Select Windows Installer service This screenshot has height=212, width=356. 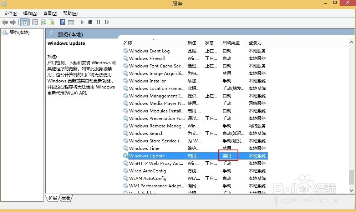[x=195, y=81]
